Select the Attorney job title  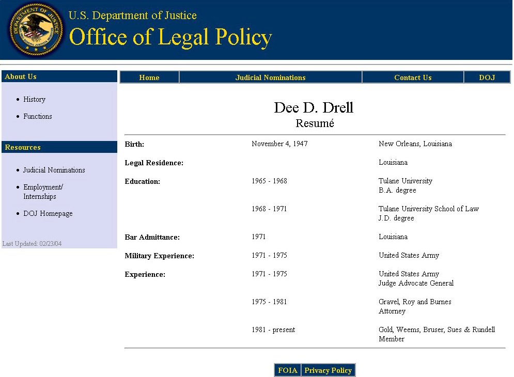(x=392, y=311)
